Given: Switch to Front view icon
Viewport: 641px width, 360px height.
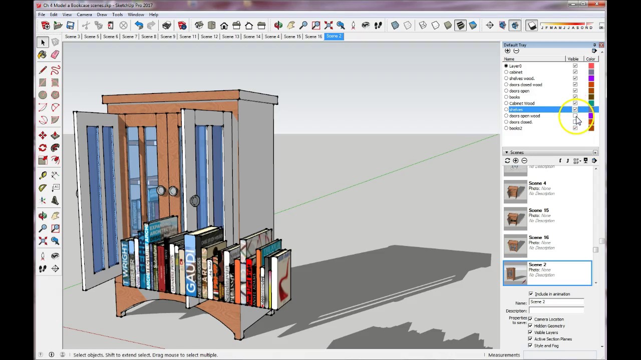Looking at the screenshot, I should click(224, 25).
